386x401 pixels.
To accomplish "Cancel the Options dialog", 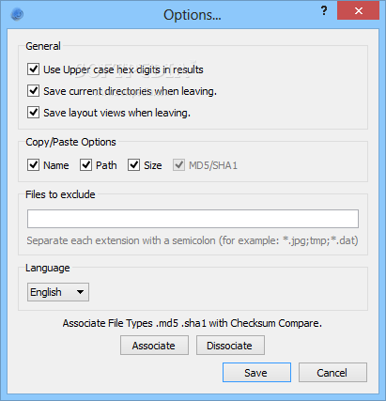I will coord(332,373).
